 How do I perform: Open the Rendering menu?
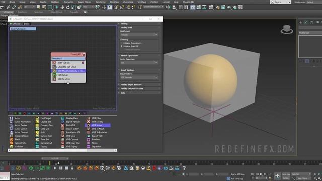(101, 2)
